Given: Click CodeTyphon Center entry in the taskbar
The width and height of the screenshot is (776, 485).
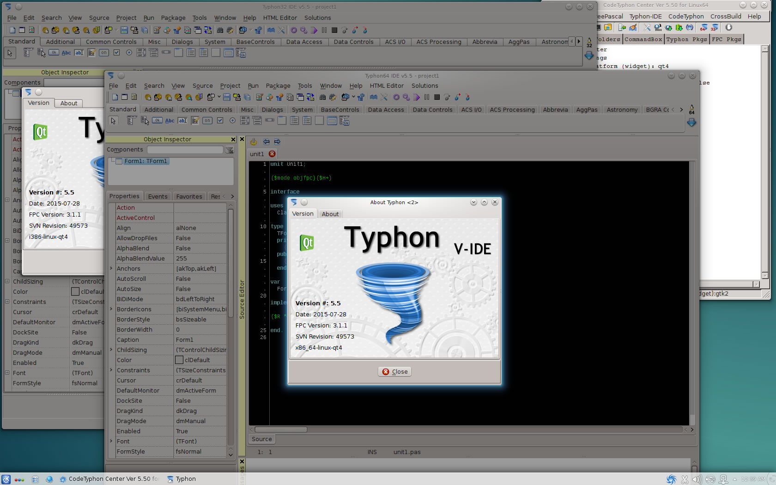Looking at the screenshot, I should coord(109,479).
